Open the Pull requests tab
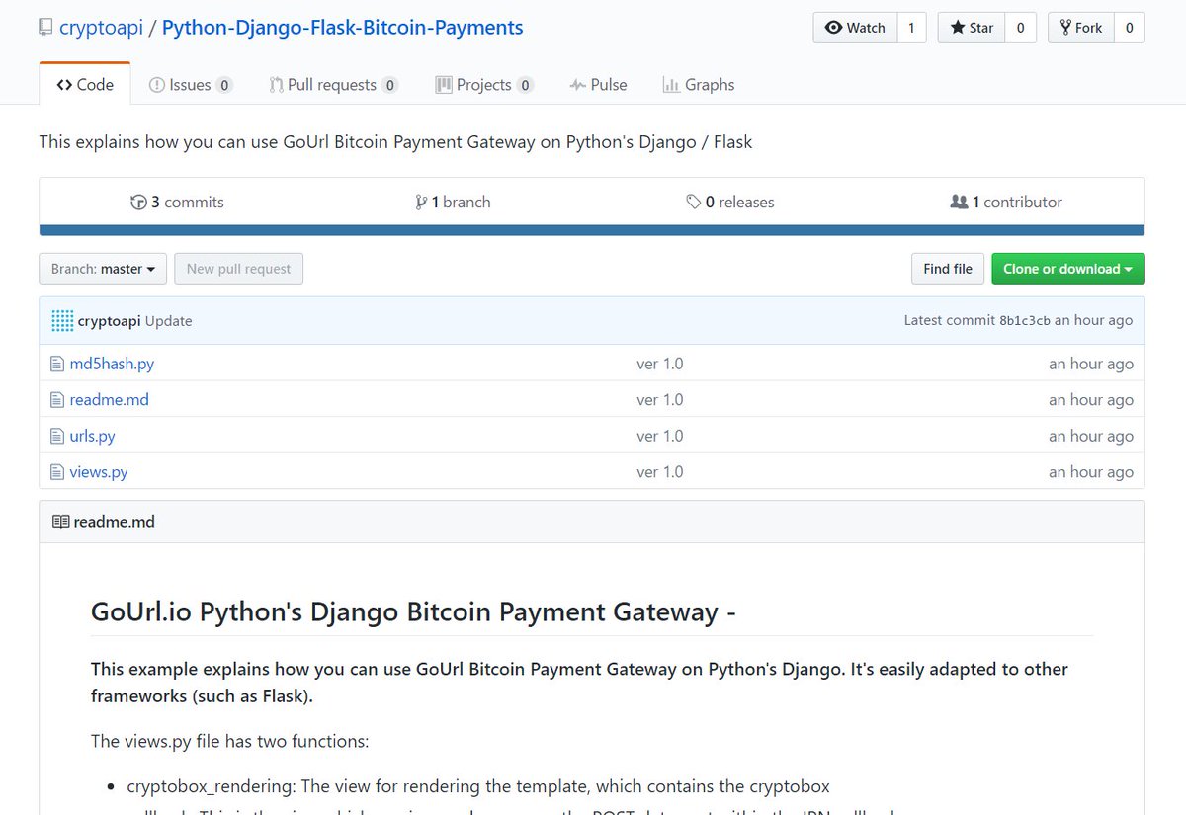1186x815 pixels. (333, 85)
